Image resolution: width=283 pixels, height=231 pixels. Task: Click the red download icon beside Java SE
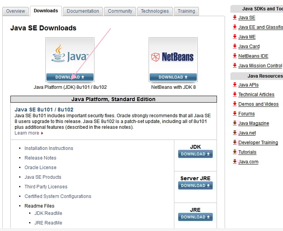235,18
